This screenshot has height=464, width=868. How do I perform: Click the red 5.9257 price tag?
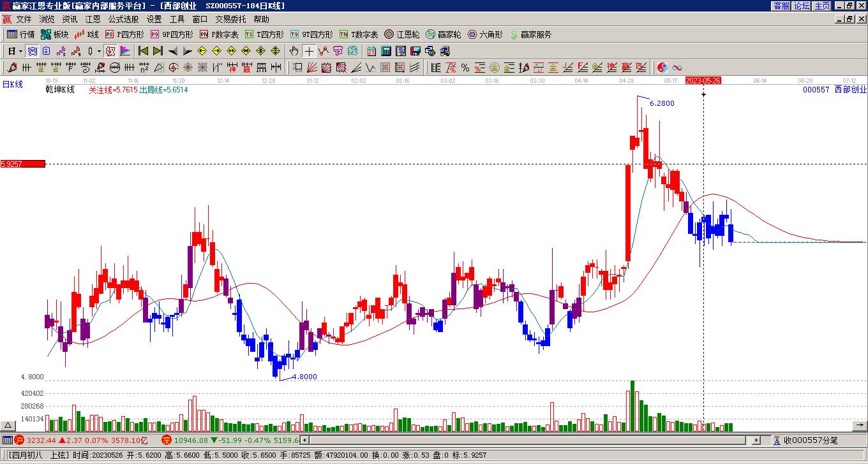pyautogui.click(x=23, y=164)
